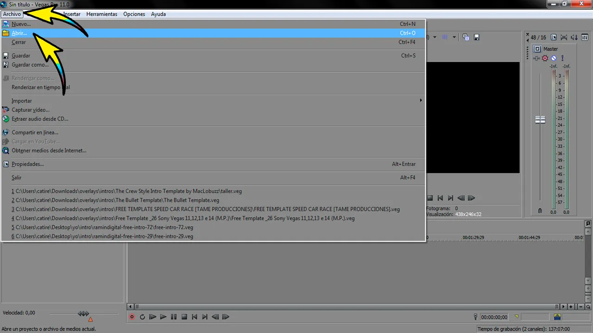Click Play from start on timeline transport
The image size is (593, 333).
pos(152,317)
